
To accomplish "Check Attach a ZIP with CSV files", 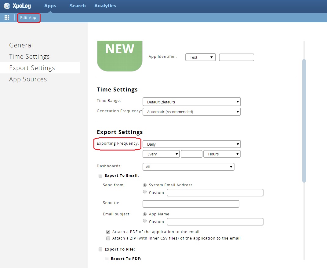I will pyautogui.click(x=108, y=238).
